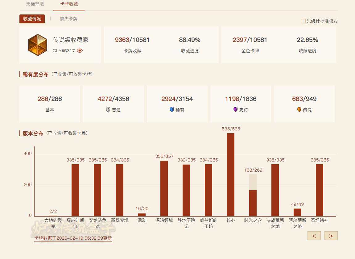This screenshot has width=355, height=259.
Task: Click the 基本 286/286 rarity card
Action: pyautogui.click(x=50, y=104)
